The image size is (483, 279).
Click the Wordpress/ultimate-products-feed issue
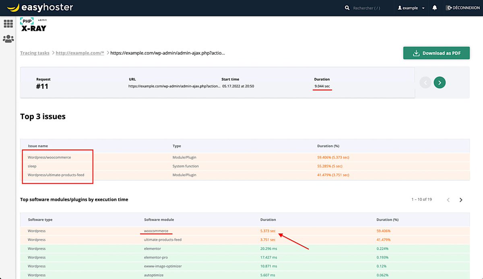pyautogui.click(x=56, y=175)
